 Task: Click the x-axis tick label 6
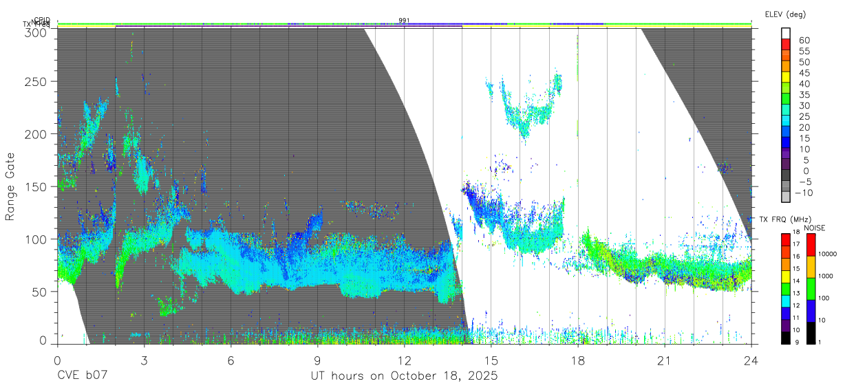[x=231, y=360]
